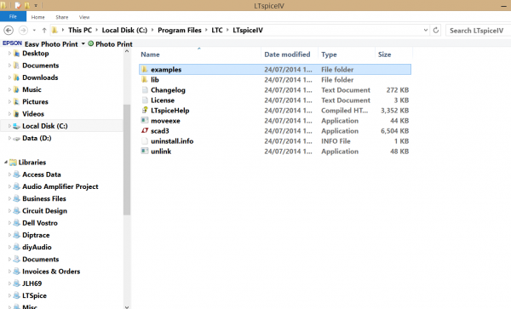
Task: Open the File ribbon tab
Action: [13, 17]
